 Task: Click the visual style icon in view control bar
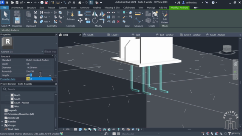(x=80, y=129)
